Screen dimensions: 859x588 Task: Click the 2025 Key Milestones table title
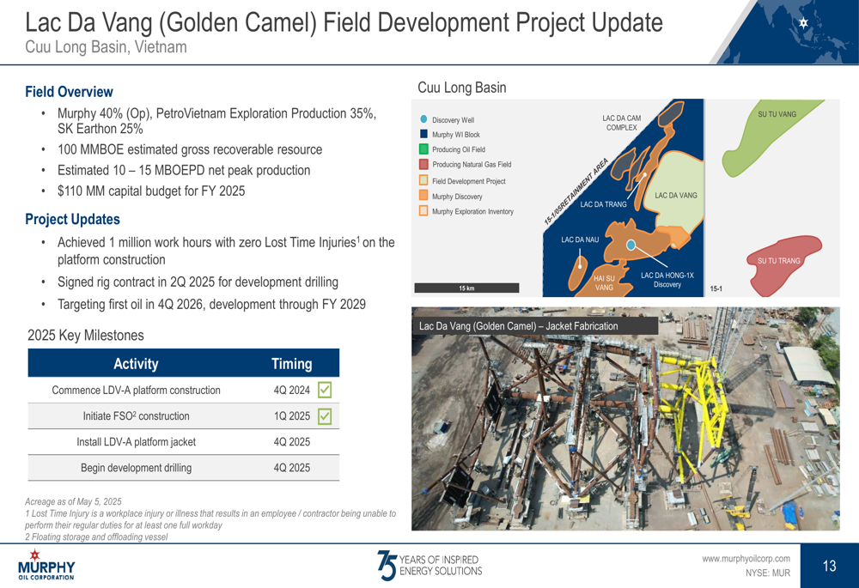(x=86, y=335)
